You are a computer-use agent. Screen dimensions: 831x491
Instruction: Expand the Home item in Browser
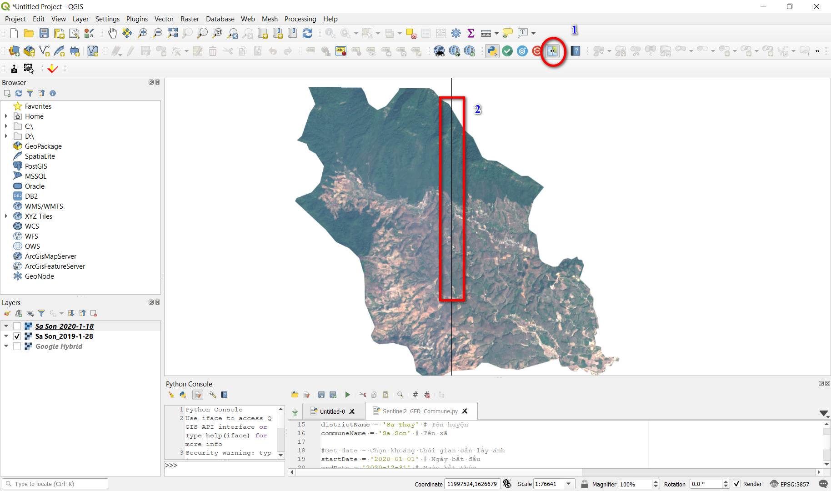click(x=6, y=116)
